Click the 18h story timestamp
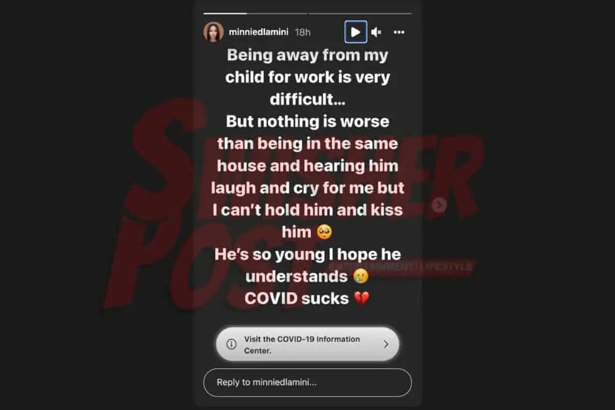Viewport: 615px width, 410px height. (x=303, y=32)
